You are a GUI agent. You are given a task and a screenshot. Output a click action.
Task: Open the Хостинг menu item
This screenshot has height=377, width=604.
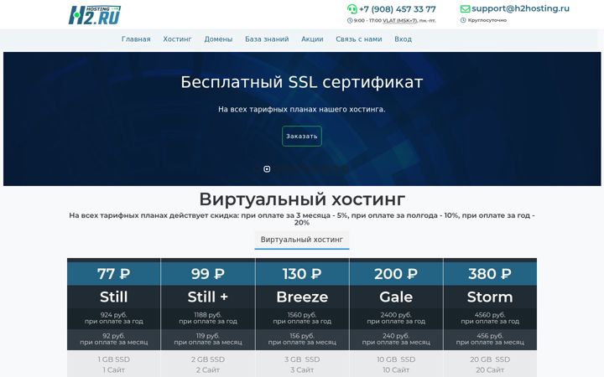pyautogui.click(x=177, y=39)
